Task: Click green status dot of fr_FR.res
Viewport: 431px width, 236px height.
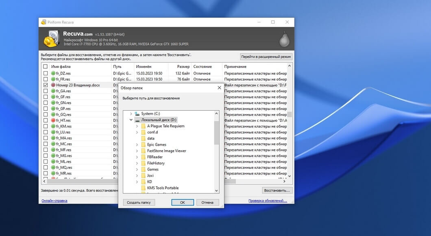Action: point(53,79)
